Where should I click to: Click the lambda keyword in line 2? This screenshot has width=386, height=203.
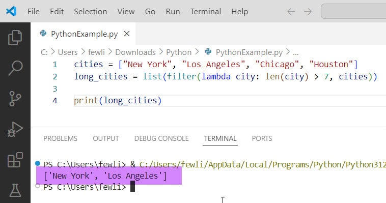[x=216, y=76]
